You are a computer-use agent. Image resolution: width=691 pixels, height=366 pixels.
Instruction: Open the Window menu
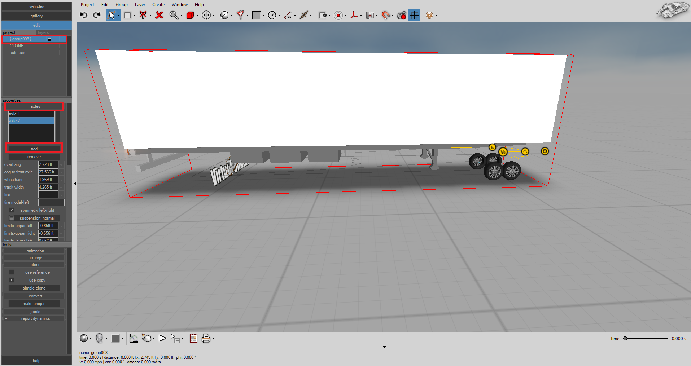[x=180, y=5]
